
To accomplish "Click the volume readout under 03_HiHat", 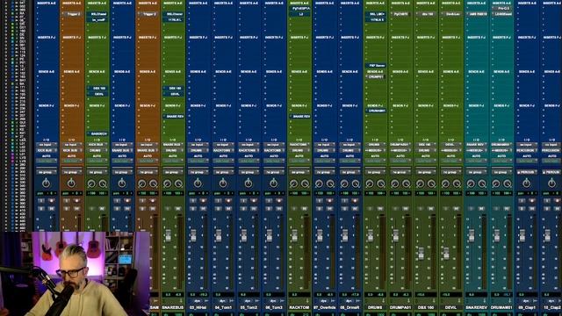I will click(x=198, y=295).
